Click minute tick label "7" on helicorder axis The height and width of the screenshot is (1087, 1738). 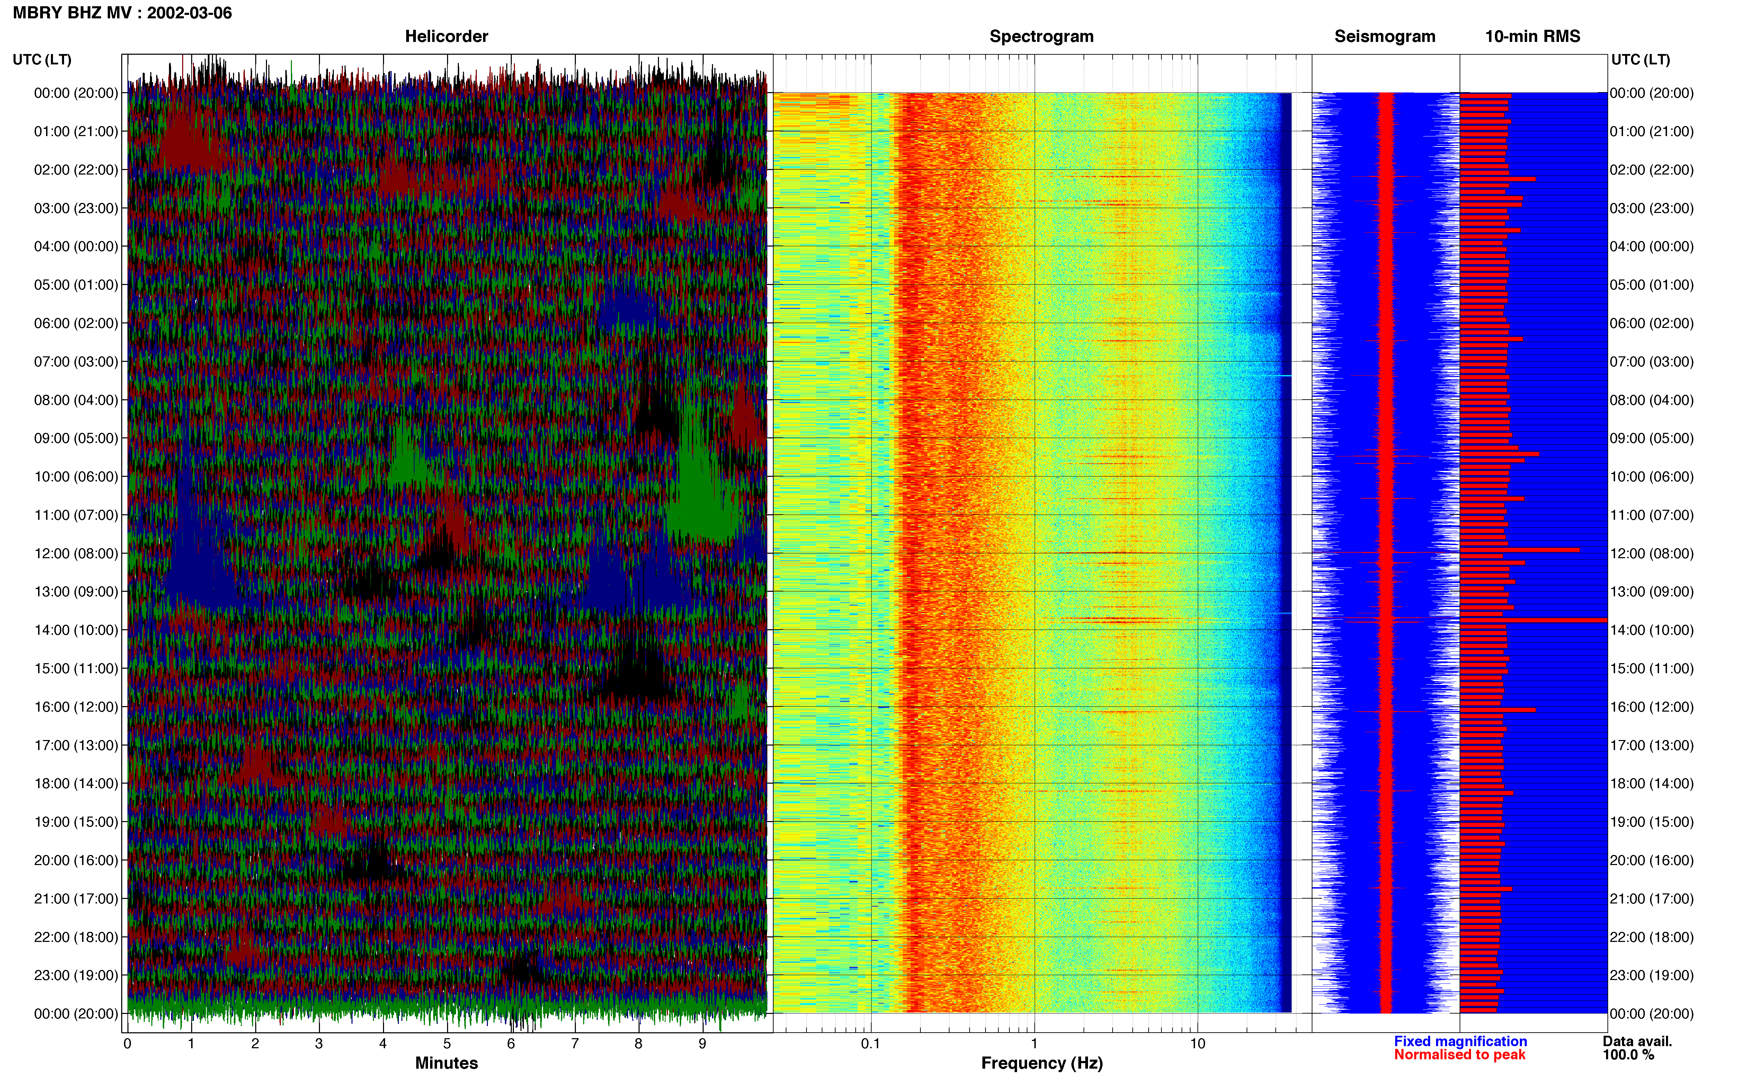pyautogui.click(x=575, y=1044)
